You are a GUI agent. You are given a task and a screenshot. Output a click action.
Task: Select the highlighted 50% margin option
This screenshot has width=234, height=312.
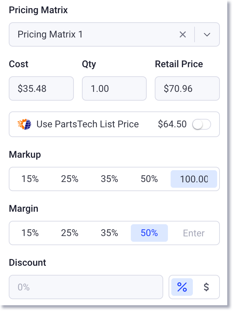[149, 233]
